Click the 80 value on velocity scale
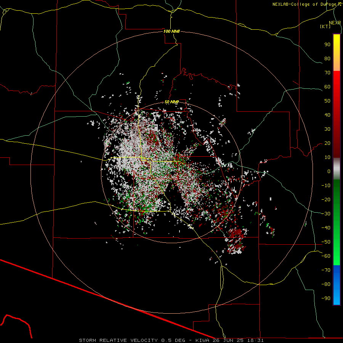Screen dimensions: 343x343 pyautogui.click(x=327, y=59)
